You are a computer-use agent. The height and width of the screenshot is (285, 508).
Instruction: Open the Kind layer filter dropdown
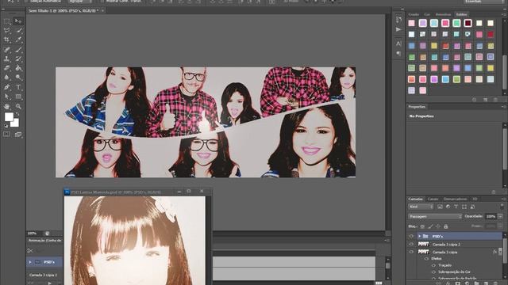click(421, 207)
